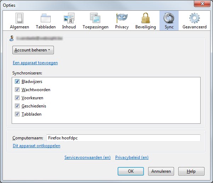Open the Servicevoorwaarden (en) link
Viewport: 213px width, 183px height.
click(x=88, y=157)
